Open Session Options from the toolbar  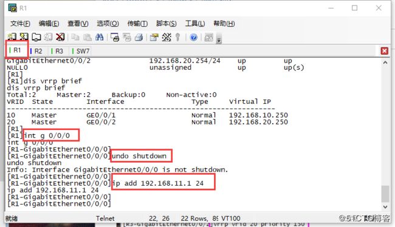click(154, 37)
